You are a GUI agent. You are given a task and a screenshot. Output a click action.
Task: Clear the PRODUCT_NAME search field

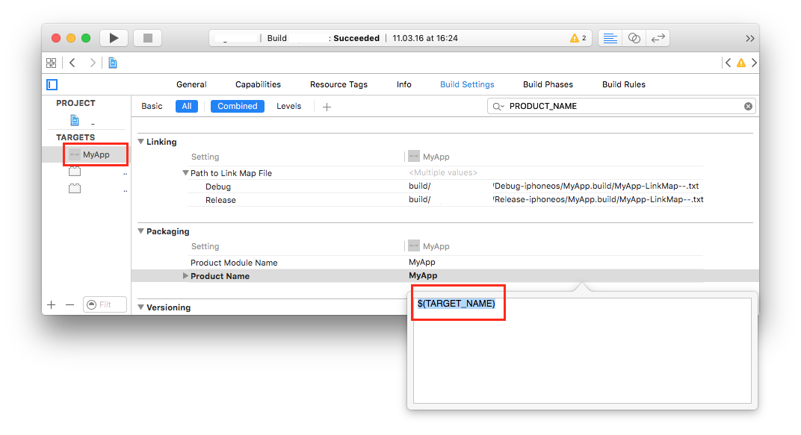[x=748, y=107]
